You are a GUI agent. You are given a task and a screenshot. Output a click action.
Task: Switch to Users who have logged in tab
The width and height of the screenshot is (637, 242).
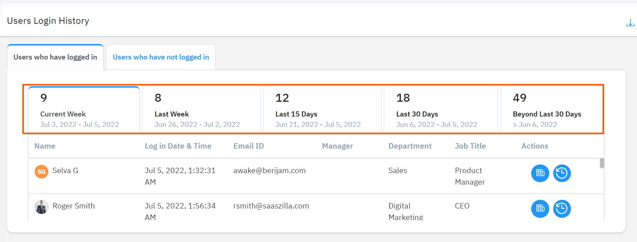(x=55, y=57)
